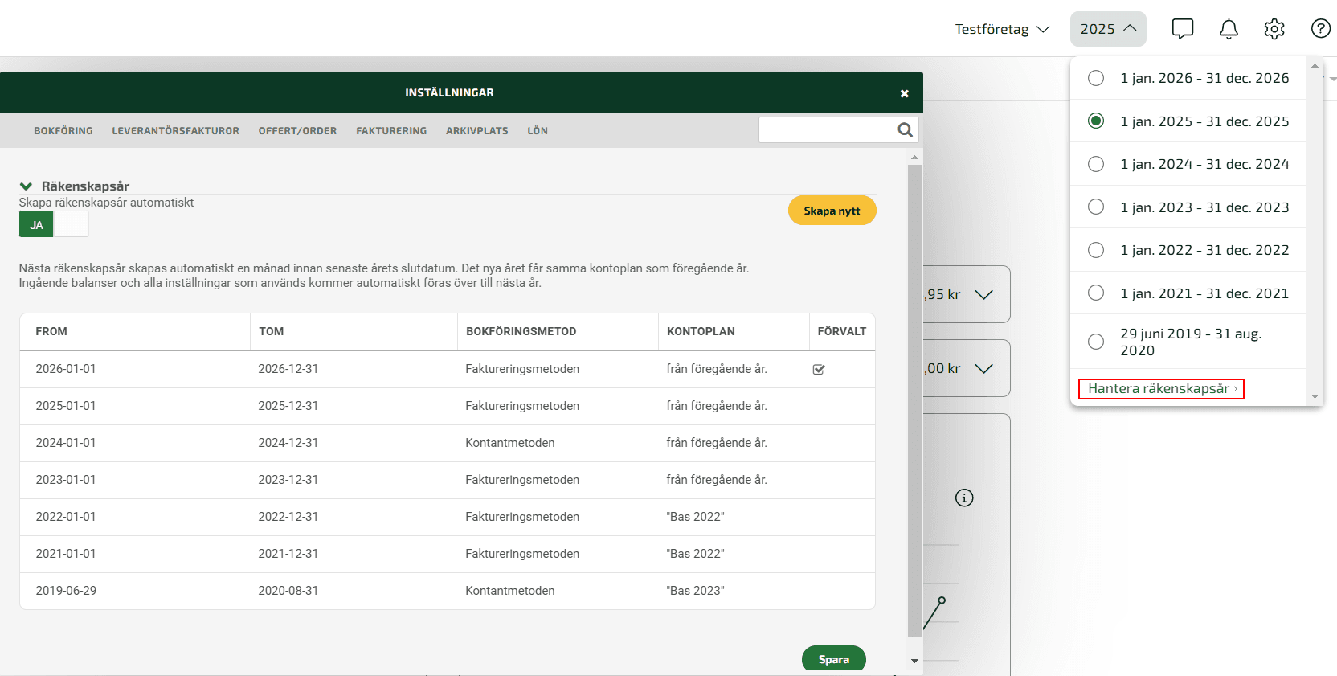Click the Skapa nytt button
The height and width of the screenshot is (676, 1337).
(x=832, y=211)
